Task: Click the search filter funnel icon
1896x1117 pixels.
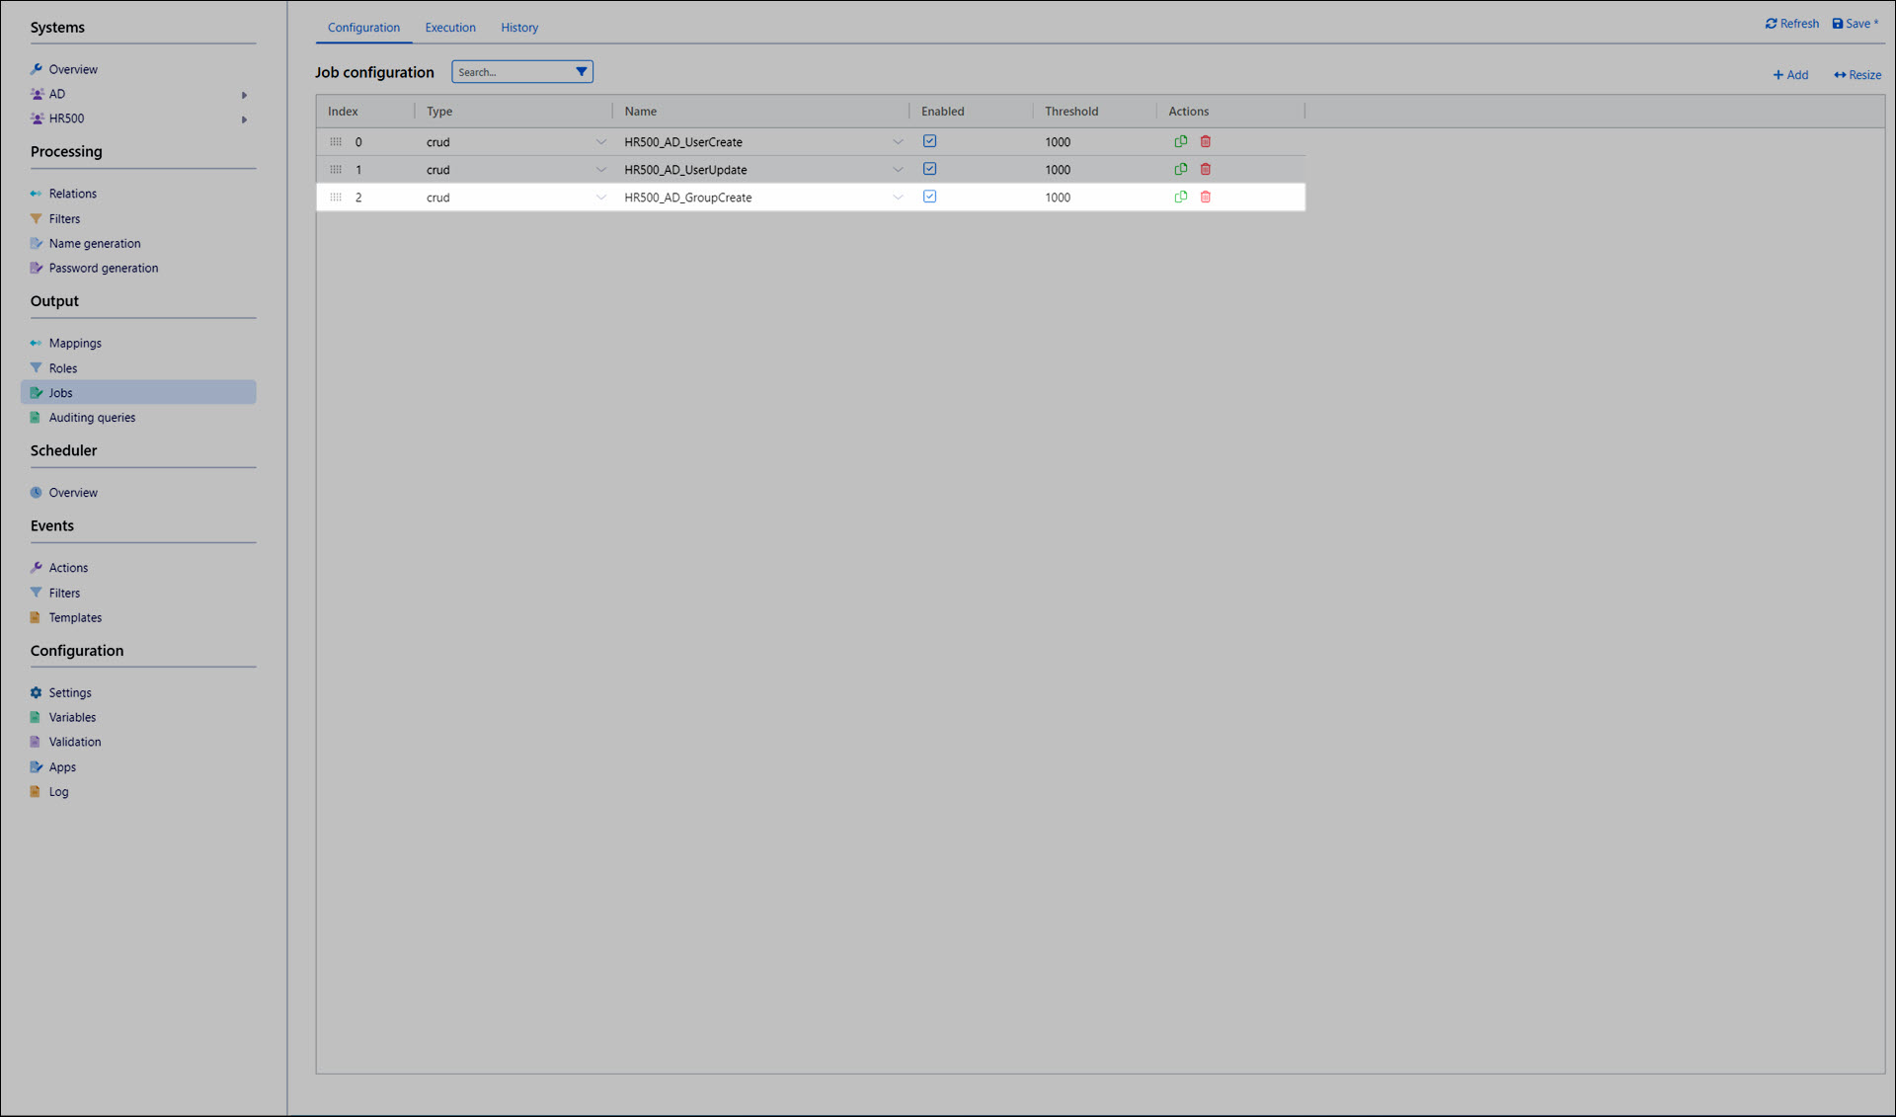Action: pyautogui.click(x=582, y=71)
